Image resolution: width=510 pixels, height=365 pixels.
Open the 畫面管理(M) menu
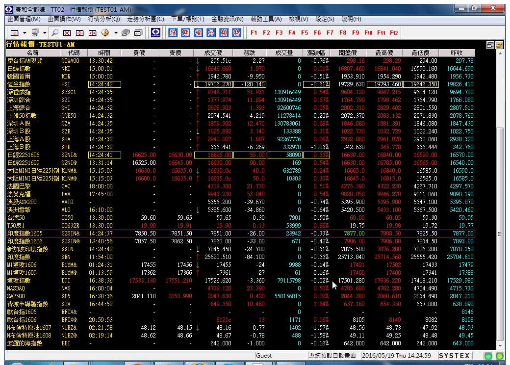point(24,19)
